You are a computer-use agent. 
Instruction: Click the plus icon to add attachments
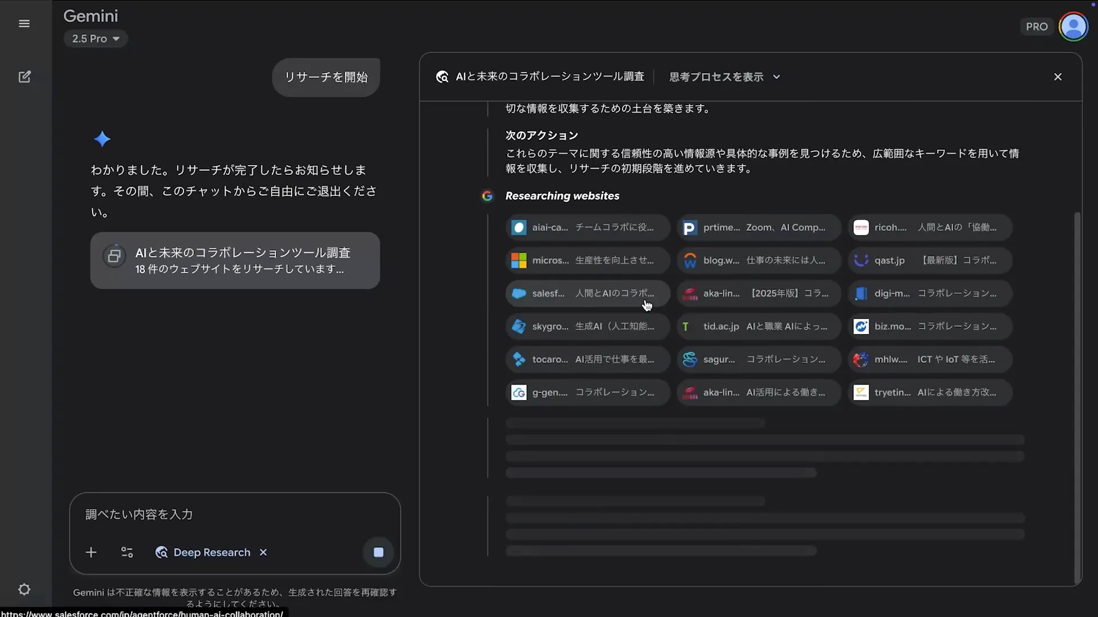tap(91, 552)
